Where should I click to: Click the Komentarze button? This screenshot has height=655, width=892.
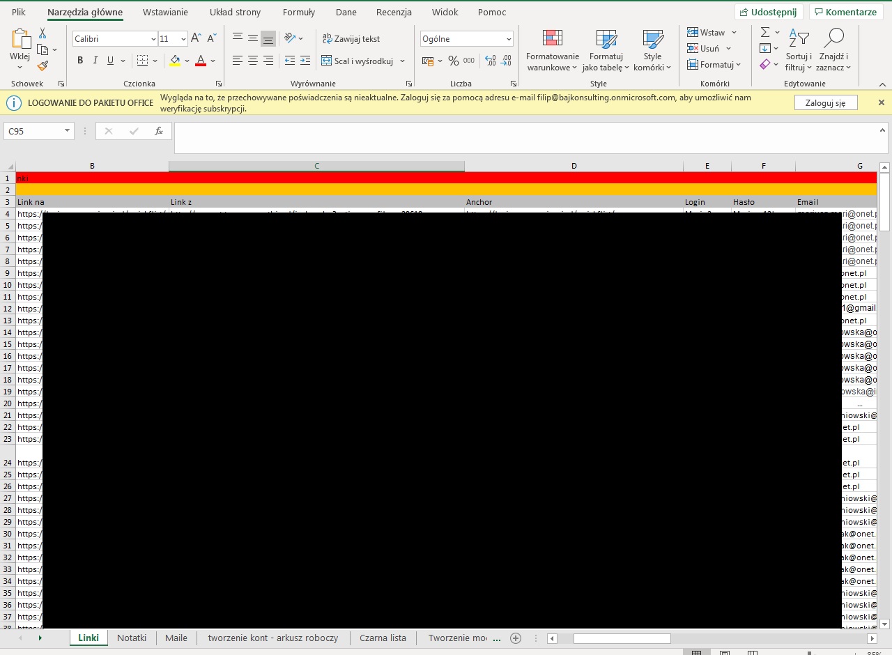coord(846,13)
